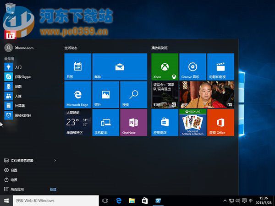Launch Edge from the taskbar
The width and height of the screenshot is (275, 206).
click(x=119, y=201)
